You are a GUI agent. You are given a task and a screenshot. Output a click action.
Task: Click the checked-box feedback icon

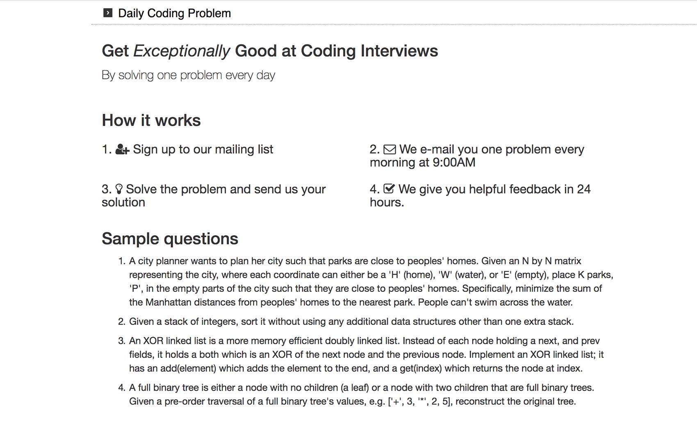pyautogui.click(x=389, y=189)
